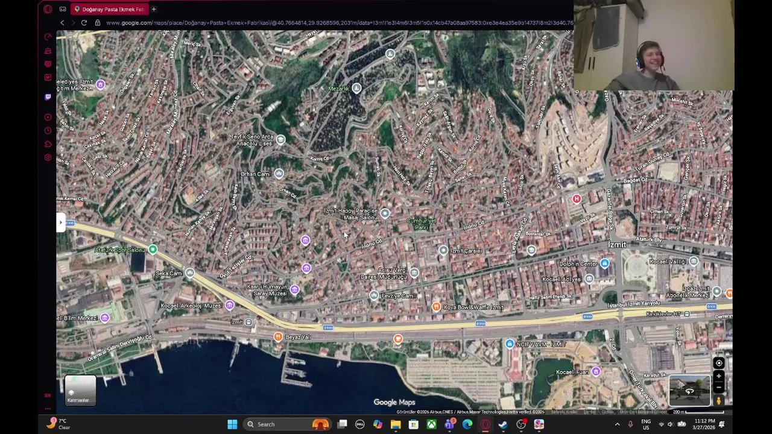Reload the current Google Maps page
772x434 pixels.
tap(84, 23)
